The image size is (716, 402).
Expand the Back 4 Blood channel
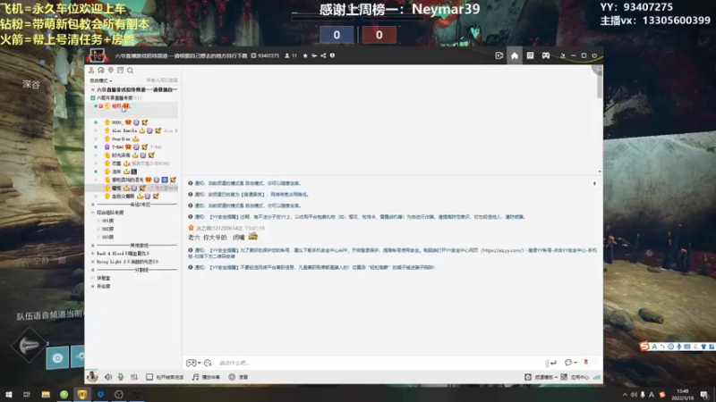(x=93, y=254)
